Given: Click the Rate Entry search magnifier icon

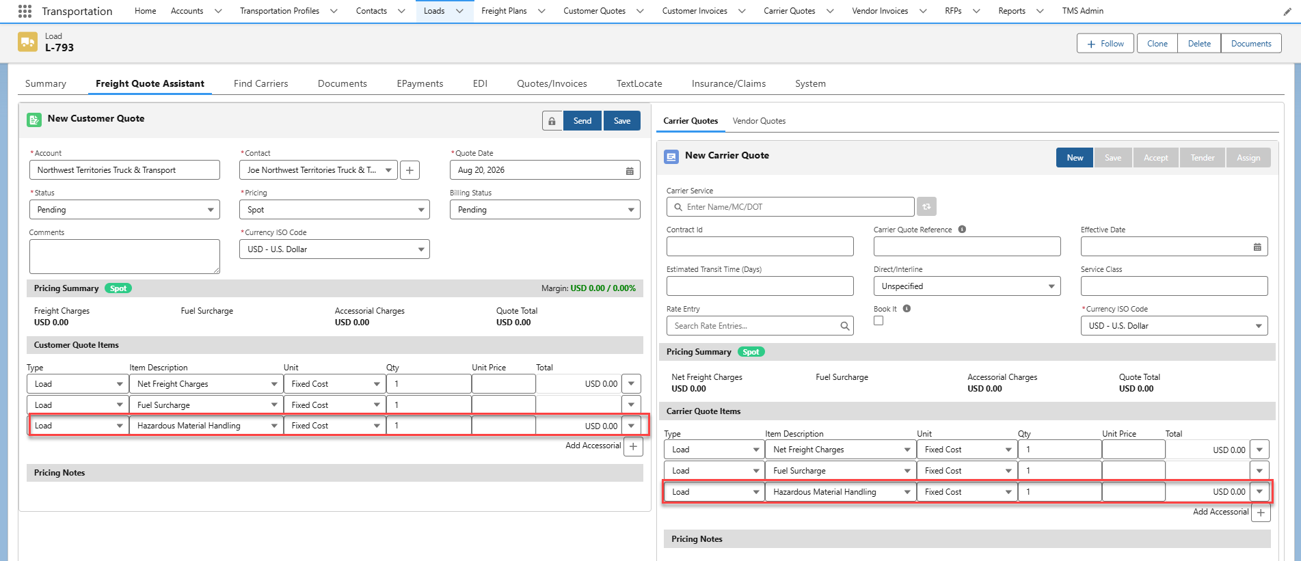Looking at the screenshot, I should (x=845, y=327).
